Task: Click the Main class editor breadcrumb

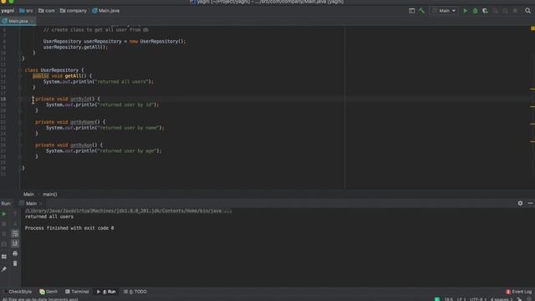Action: [28, 194]
